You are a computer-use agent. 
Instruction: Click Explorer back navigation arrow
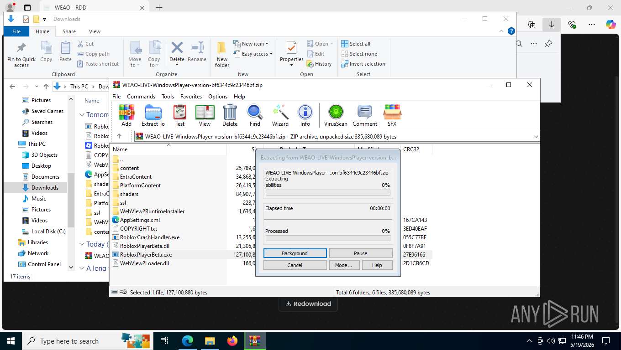[12, 86]
